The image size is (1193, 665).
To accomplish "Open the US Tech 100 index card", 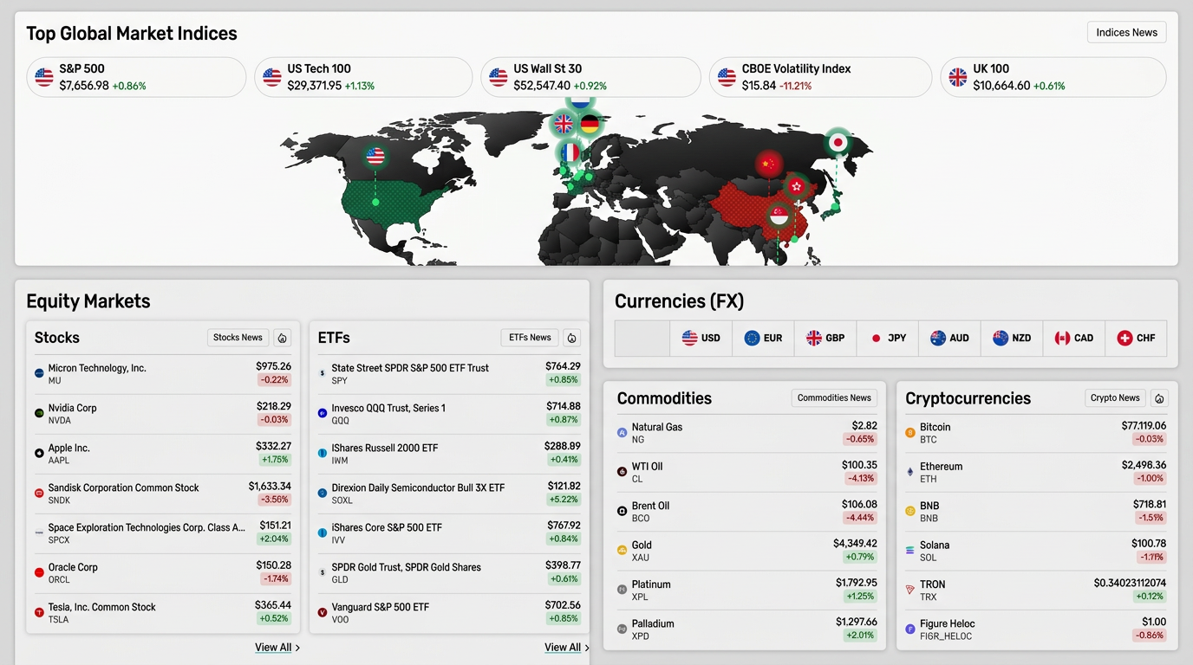I will pyautogui.click(x=363, y=77).
